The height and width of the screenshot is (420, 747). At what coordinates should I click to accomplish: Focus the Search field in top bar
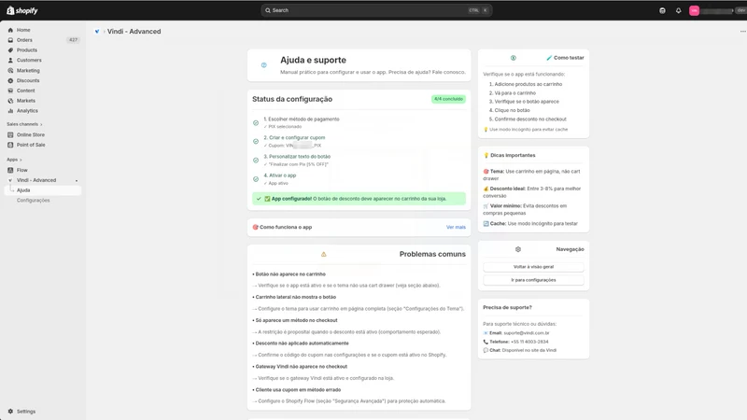(376, 10)
